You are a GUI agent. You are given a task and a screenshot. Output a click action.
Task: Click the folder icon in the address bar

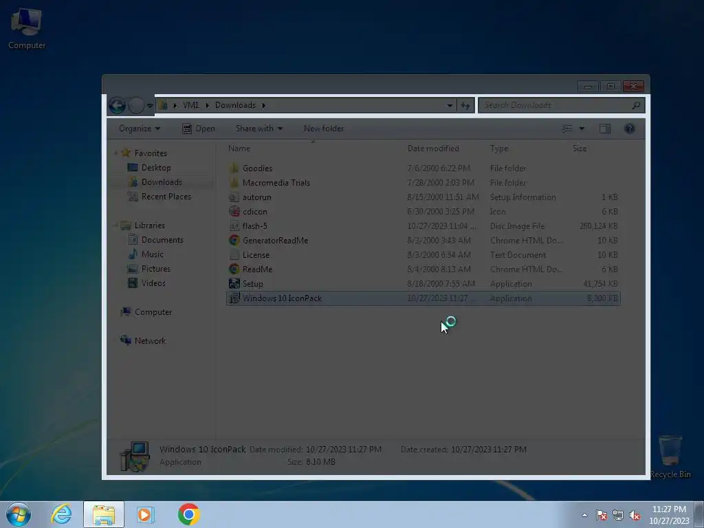tap(163, 105)
